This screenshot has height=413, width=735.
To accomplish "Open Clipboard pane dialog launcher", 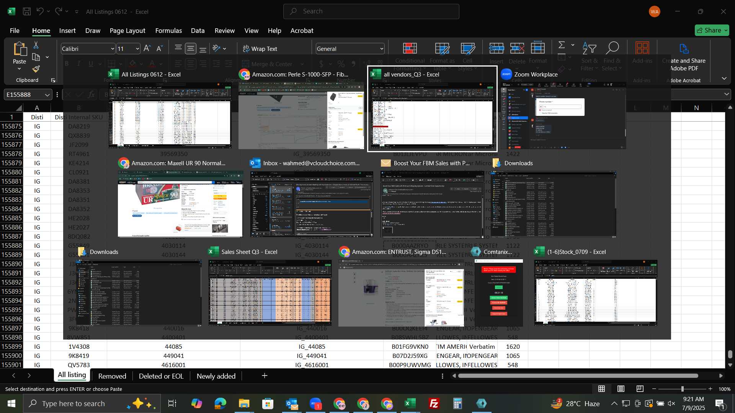I will tap(53, 80).
